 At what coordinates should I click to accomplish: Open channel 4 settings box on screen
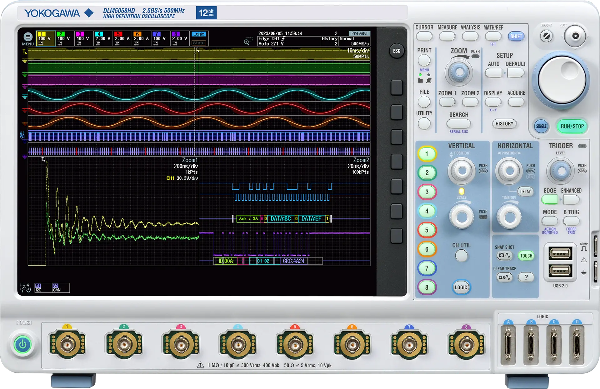pyautogui.click(x=103, y=38)
